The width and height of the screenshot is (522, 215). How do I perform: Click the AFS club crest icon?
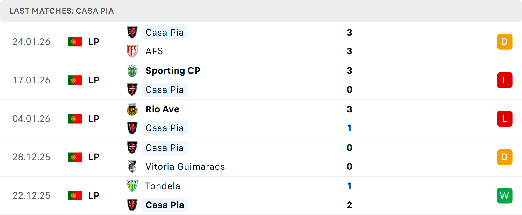coord(132,51)
